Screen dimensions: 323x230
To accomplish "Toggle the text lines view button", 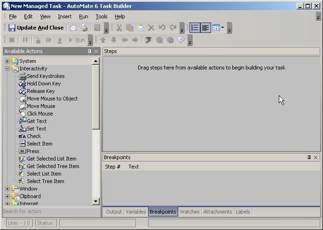I will coord(205,28).
